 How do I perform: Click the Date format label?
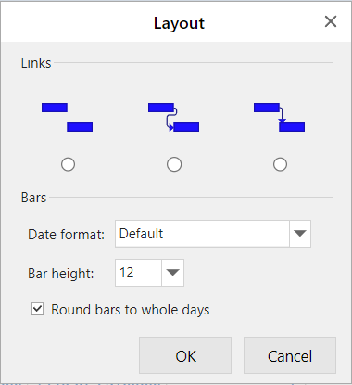point(67,235)
